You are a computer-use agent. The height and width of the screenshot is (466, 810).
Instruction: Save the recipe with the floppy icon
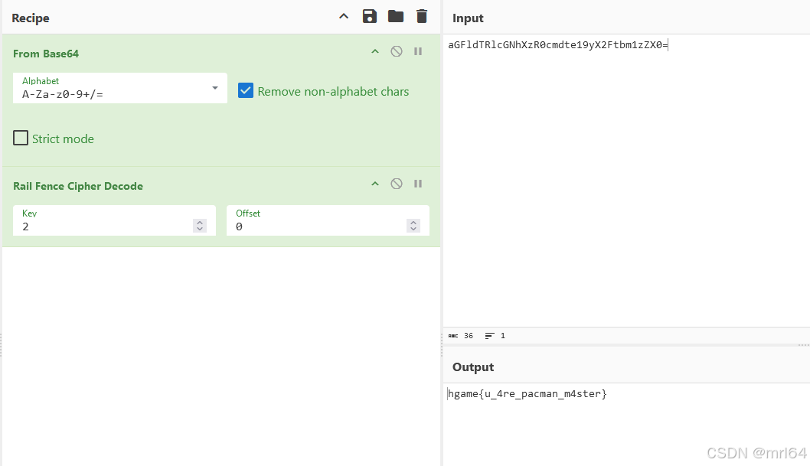(x=370, y=17)
